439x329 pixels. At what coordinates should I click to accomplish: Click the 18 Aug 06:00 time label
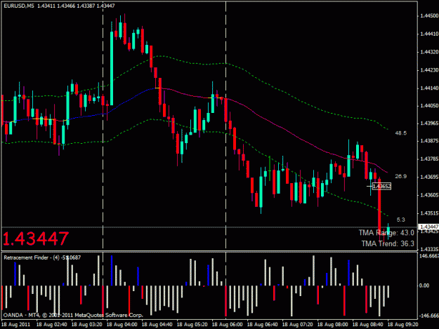[227, 324]
